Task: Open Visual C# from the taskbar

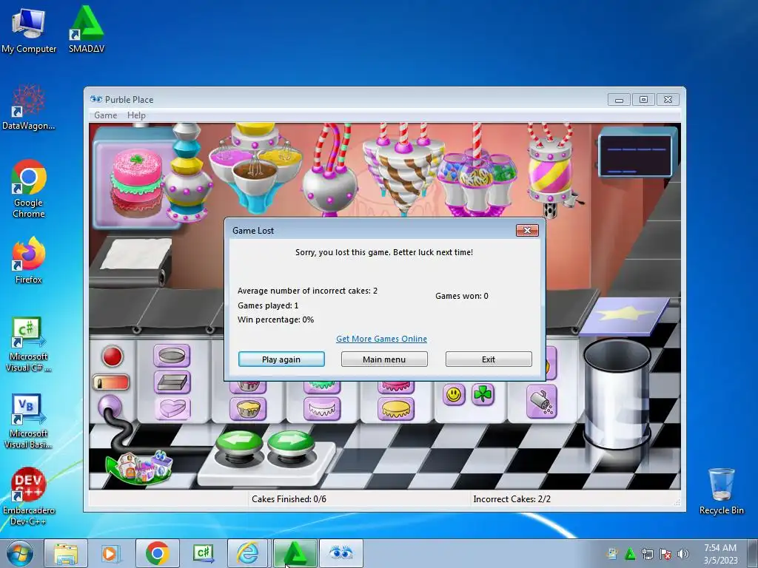Action: coord(203,553)
